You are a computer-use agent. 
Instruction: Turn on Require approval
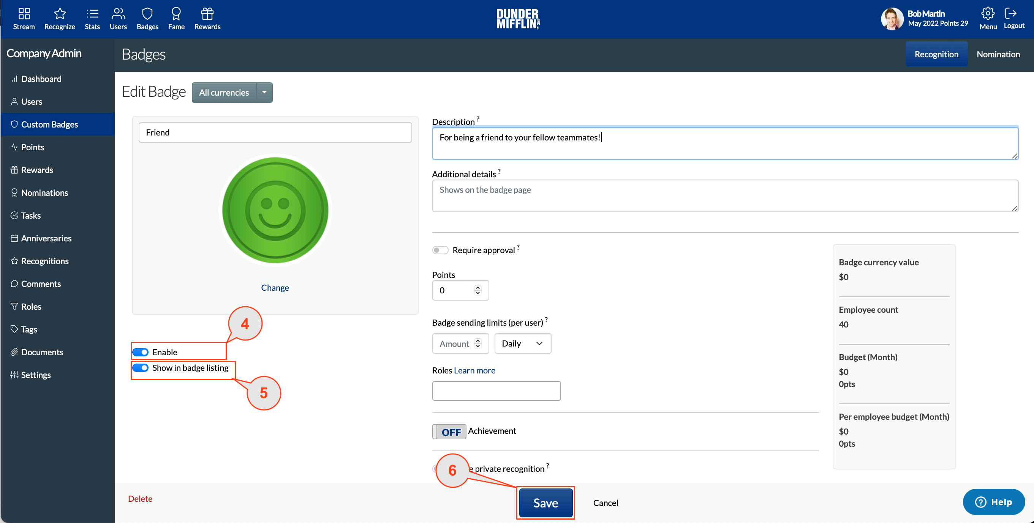coord(440,249)
